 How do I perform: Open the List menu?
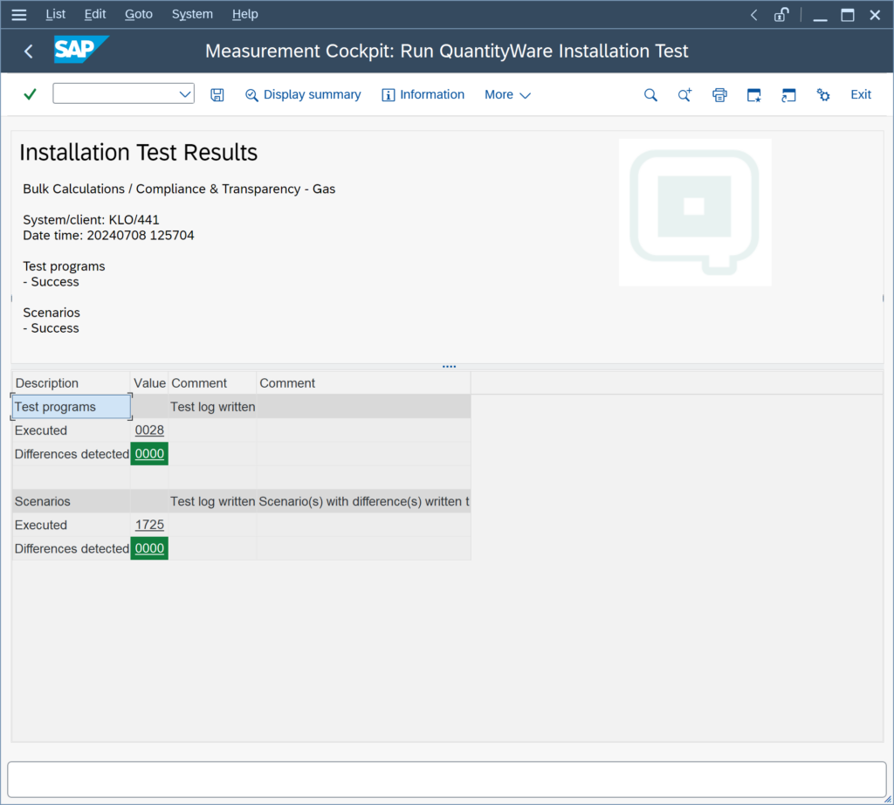(x=55, y=14)
